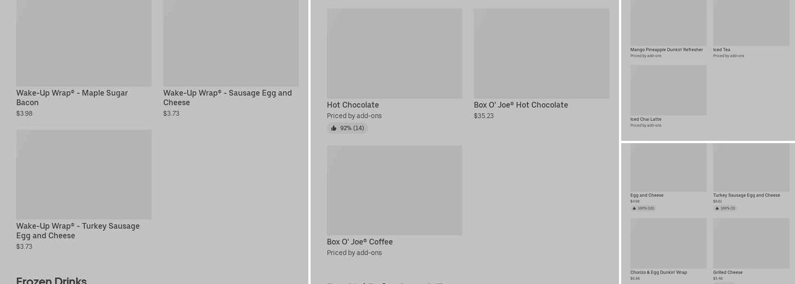Select the Grilled Cheese menu item

tap(727, 273)
